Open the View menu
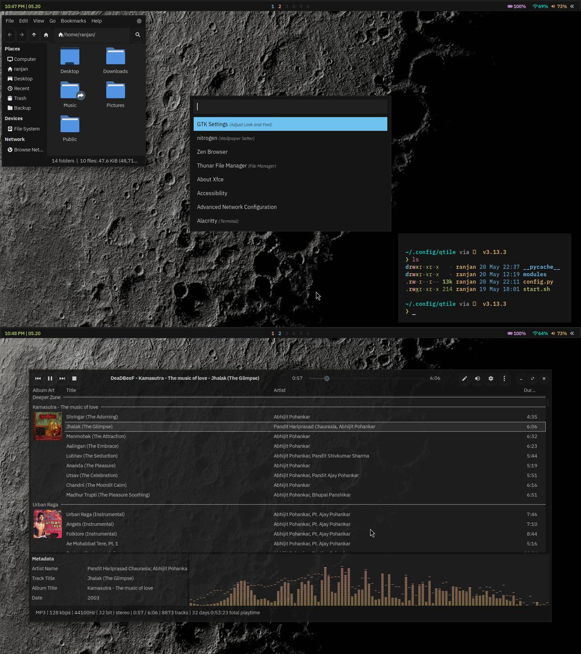Viewport: 581px width, 654px height. [38, 21]
